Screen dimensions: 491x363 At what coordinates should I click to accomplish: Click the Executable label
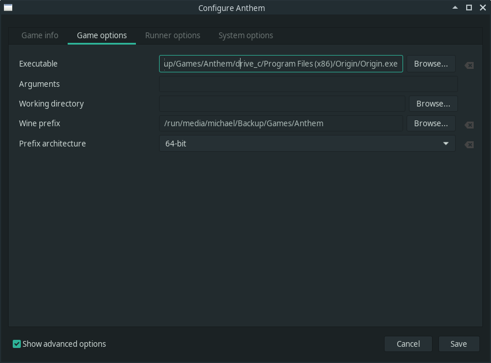(38, 64)
